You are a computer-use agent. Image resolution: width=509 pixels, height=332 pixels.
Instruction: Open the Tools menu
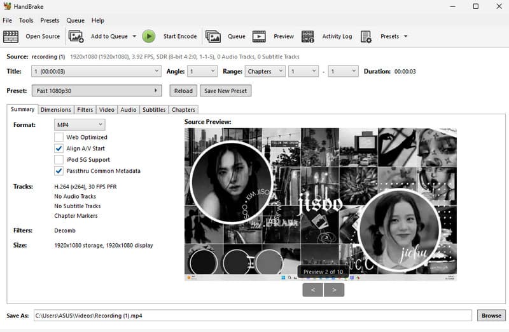(26, 20)
